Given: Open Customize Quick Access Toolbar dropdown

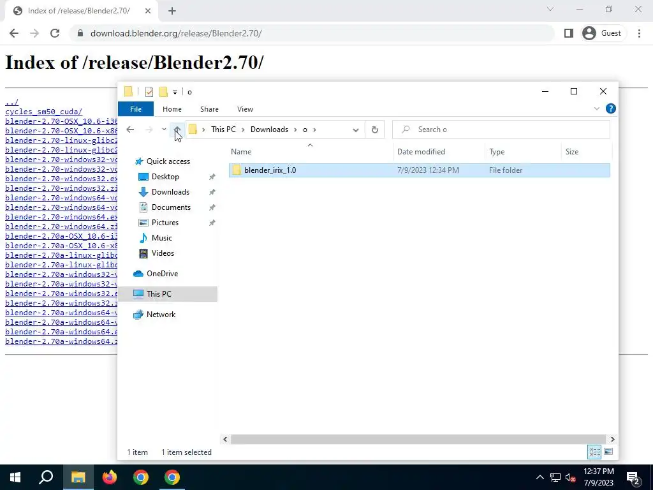Looking at the screenshot, I should point(175,92).
